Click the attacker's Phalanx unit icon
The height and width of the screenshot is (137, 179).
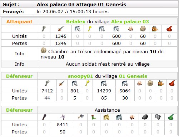pyautogui.click(x=44, y=29)
